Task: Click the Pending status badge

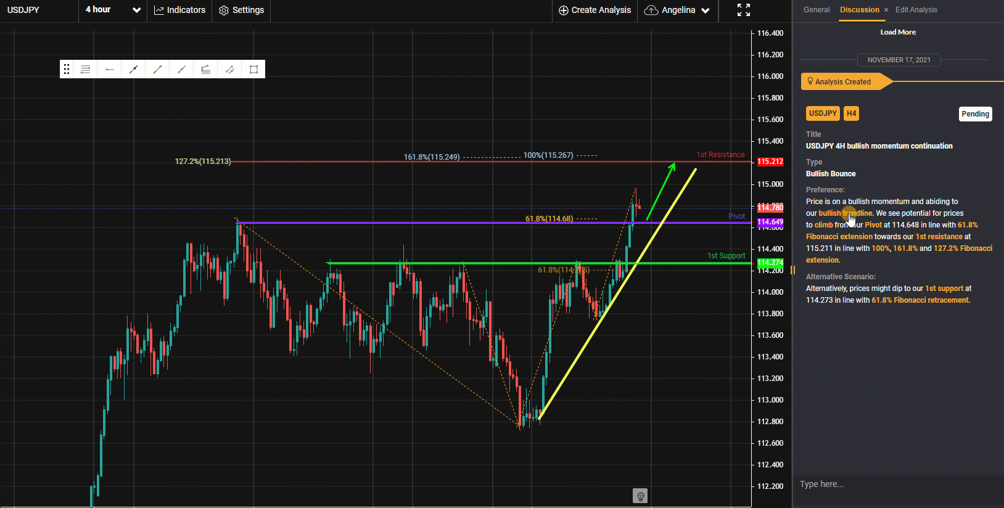Action: 975,114
